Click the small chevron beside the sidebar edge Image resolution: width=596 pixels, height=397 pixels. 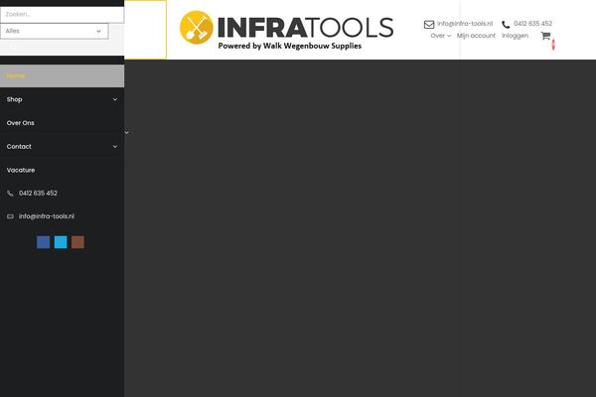click(127, 133)
